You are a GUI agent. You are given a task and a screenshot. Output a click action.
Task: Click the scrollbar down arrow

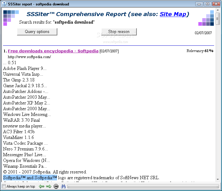pyautogui.click(x=218, y=179)
